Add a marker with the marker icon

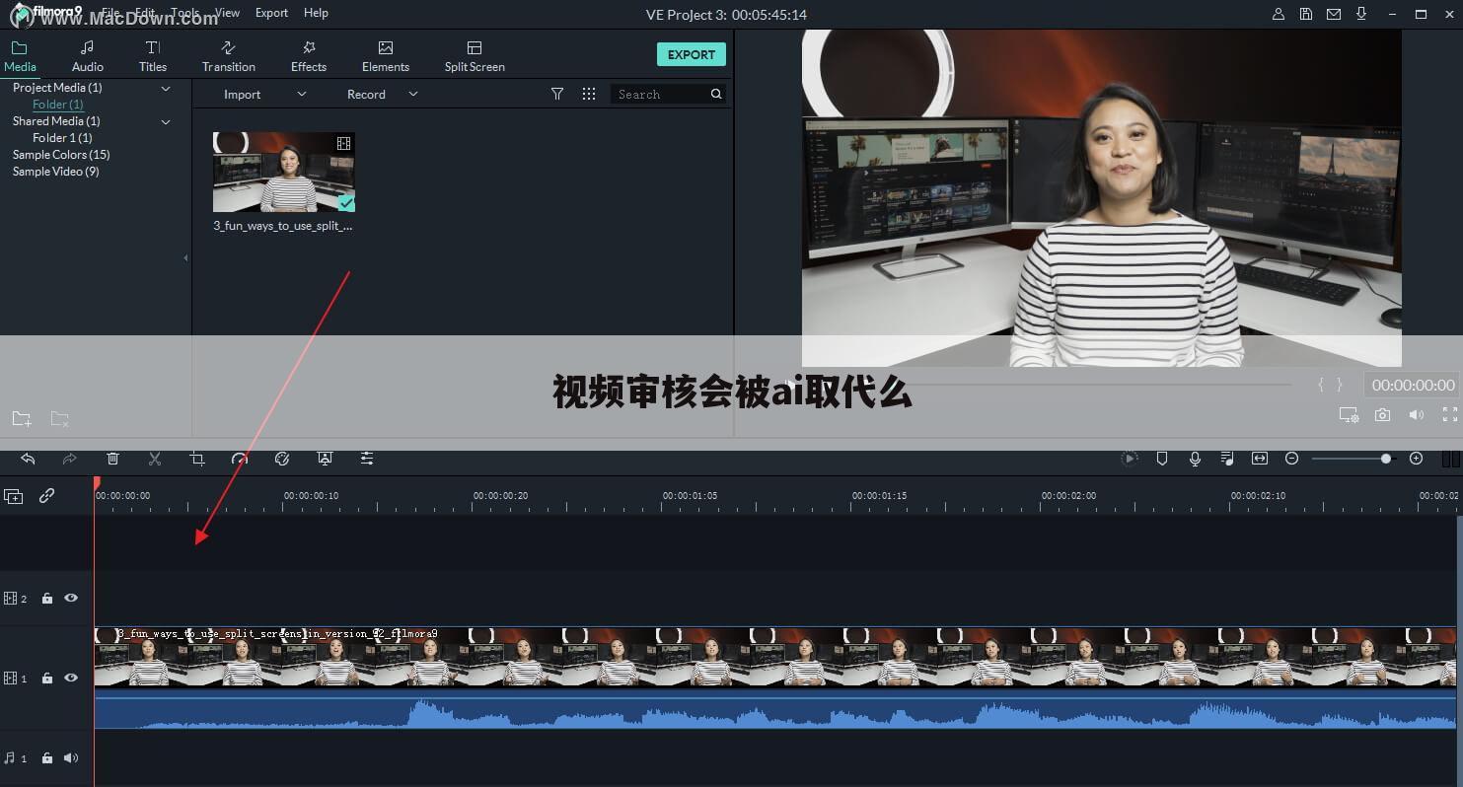click(x=1162, y=459)
